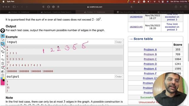189x106 pixels.
Task: Click the Safari share button
Action: 176,7
